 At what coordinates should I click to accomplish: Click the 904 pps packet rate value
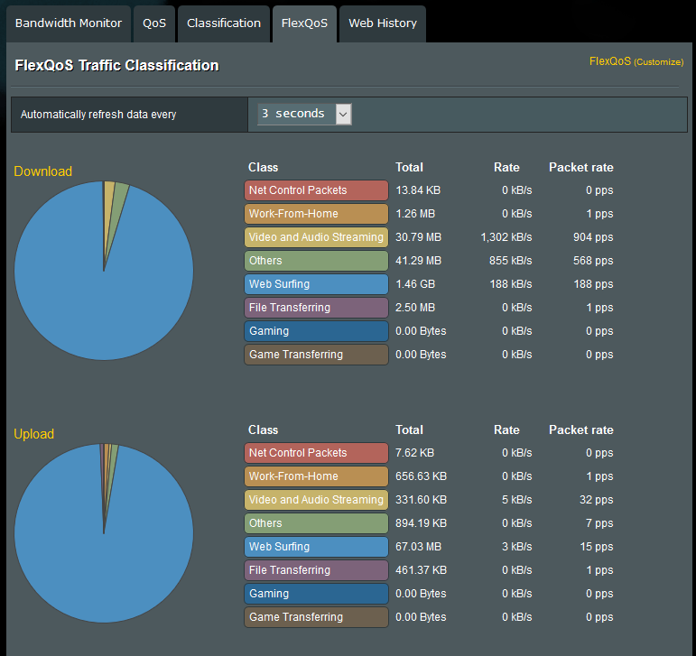pos(593,237)
